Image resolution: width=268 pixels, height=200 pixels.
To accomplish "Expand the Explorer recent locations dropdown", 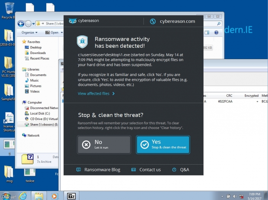I will (33, 24).
